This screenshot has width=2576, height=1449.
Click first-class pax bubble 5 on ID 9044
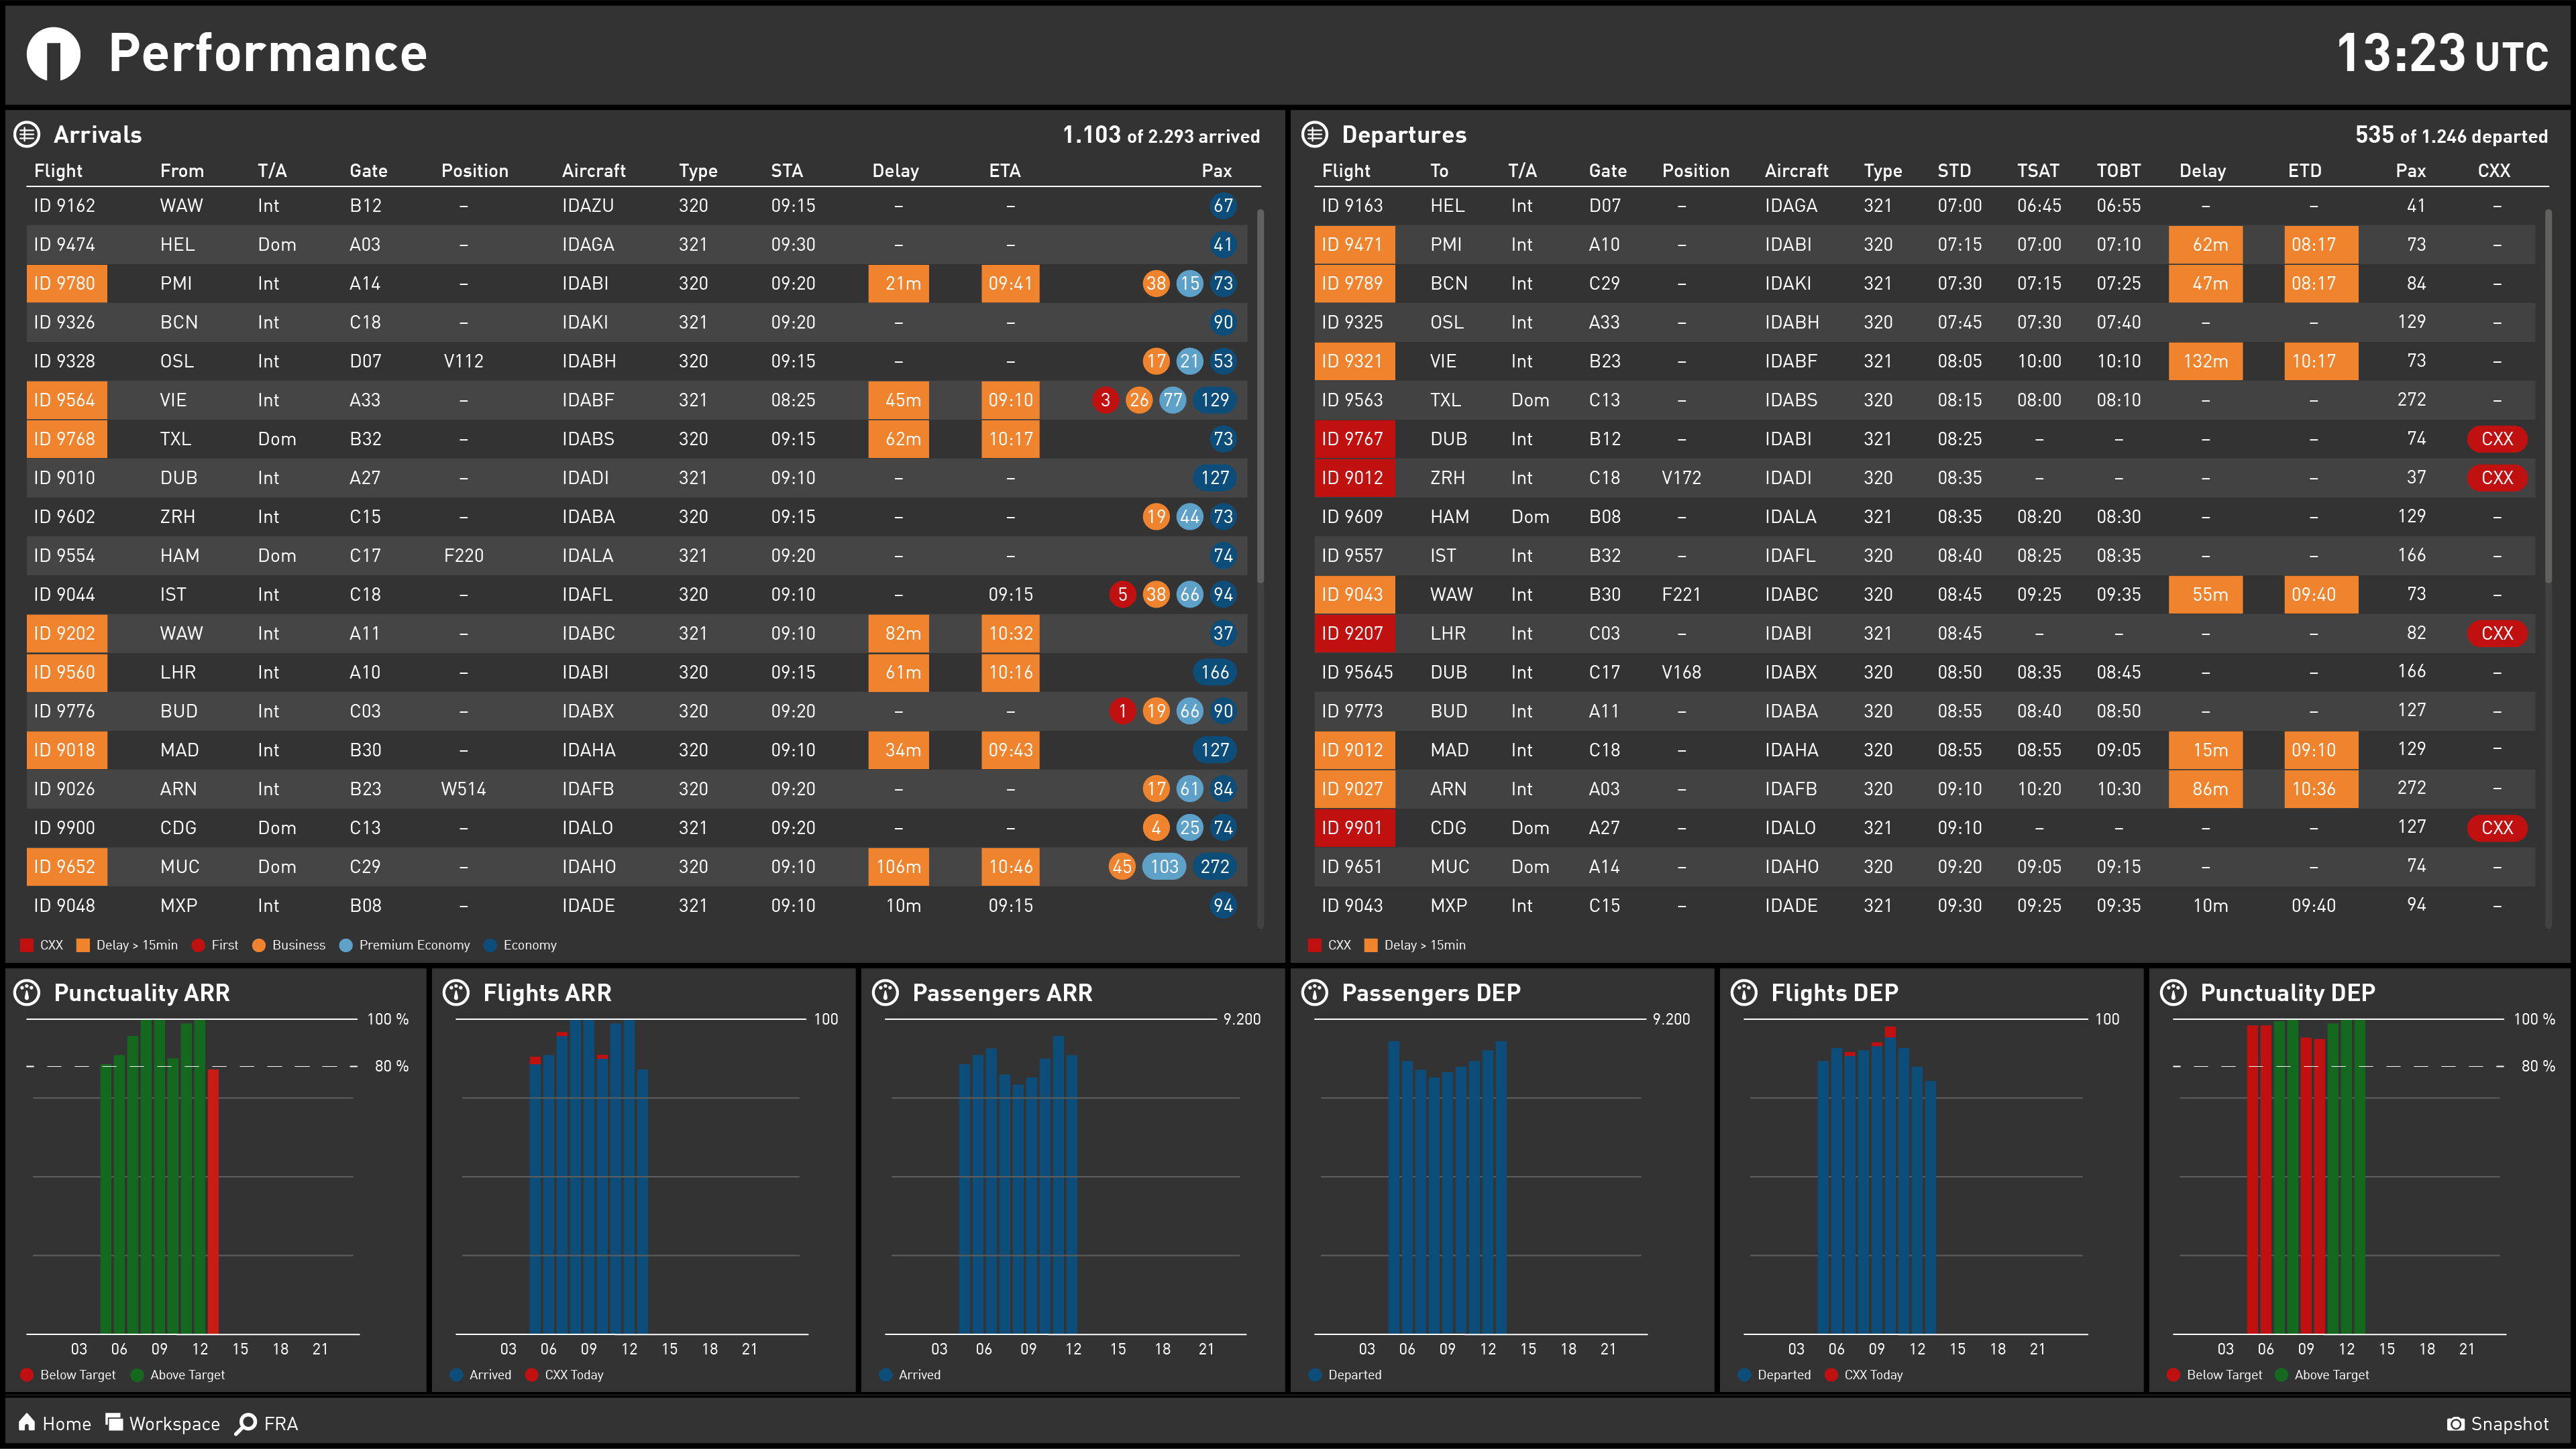coord(1122,595)
